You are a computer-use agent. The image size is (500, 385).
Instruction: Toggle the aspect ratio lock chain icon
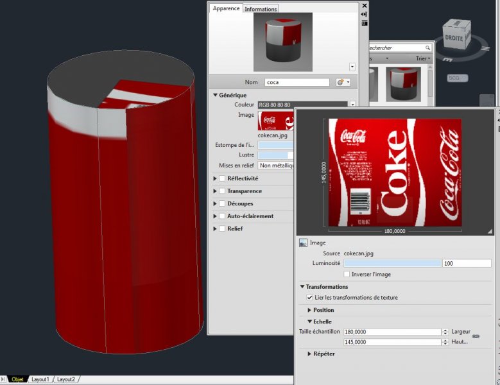point(476,337)
